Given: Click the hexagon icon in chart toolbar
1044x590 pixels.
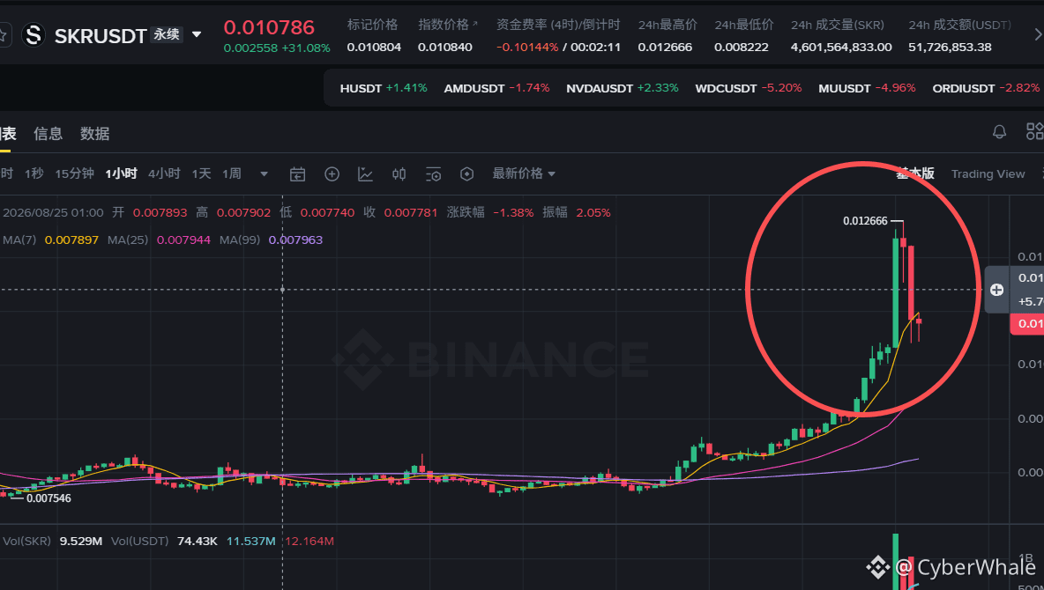Looking at the screenshot, I should pos(466,174).
